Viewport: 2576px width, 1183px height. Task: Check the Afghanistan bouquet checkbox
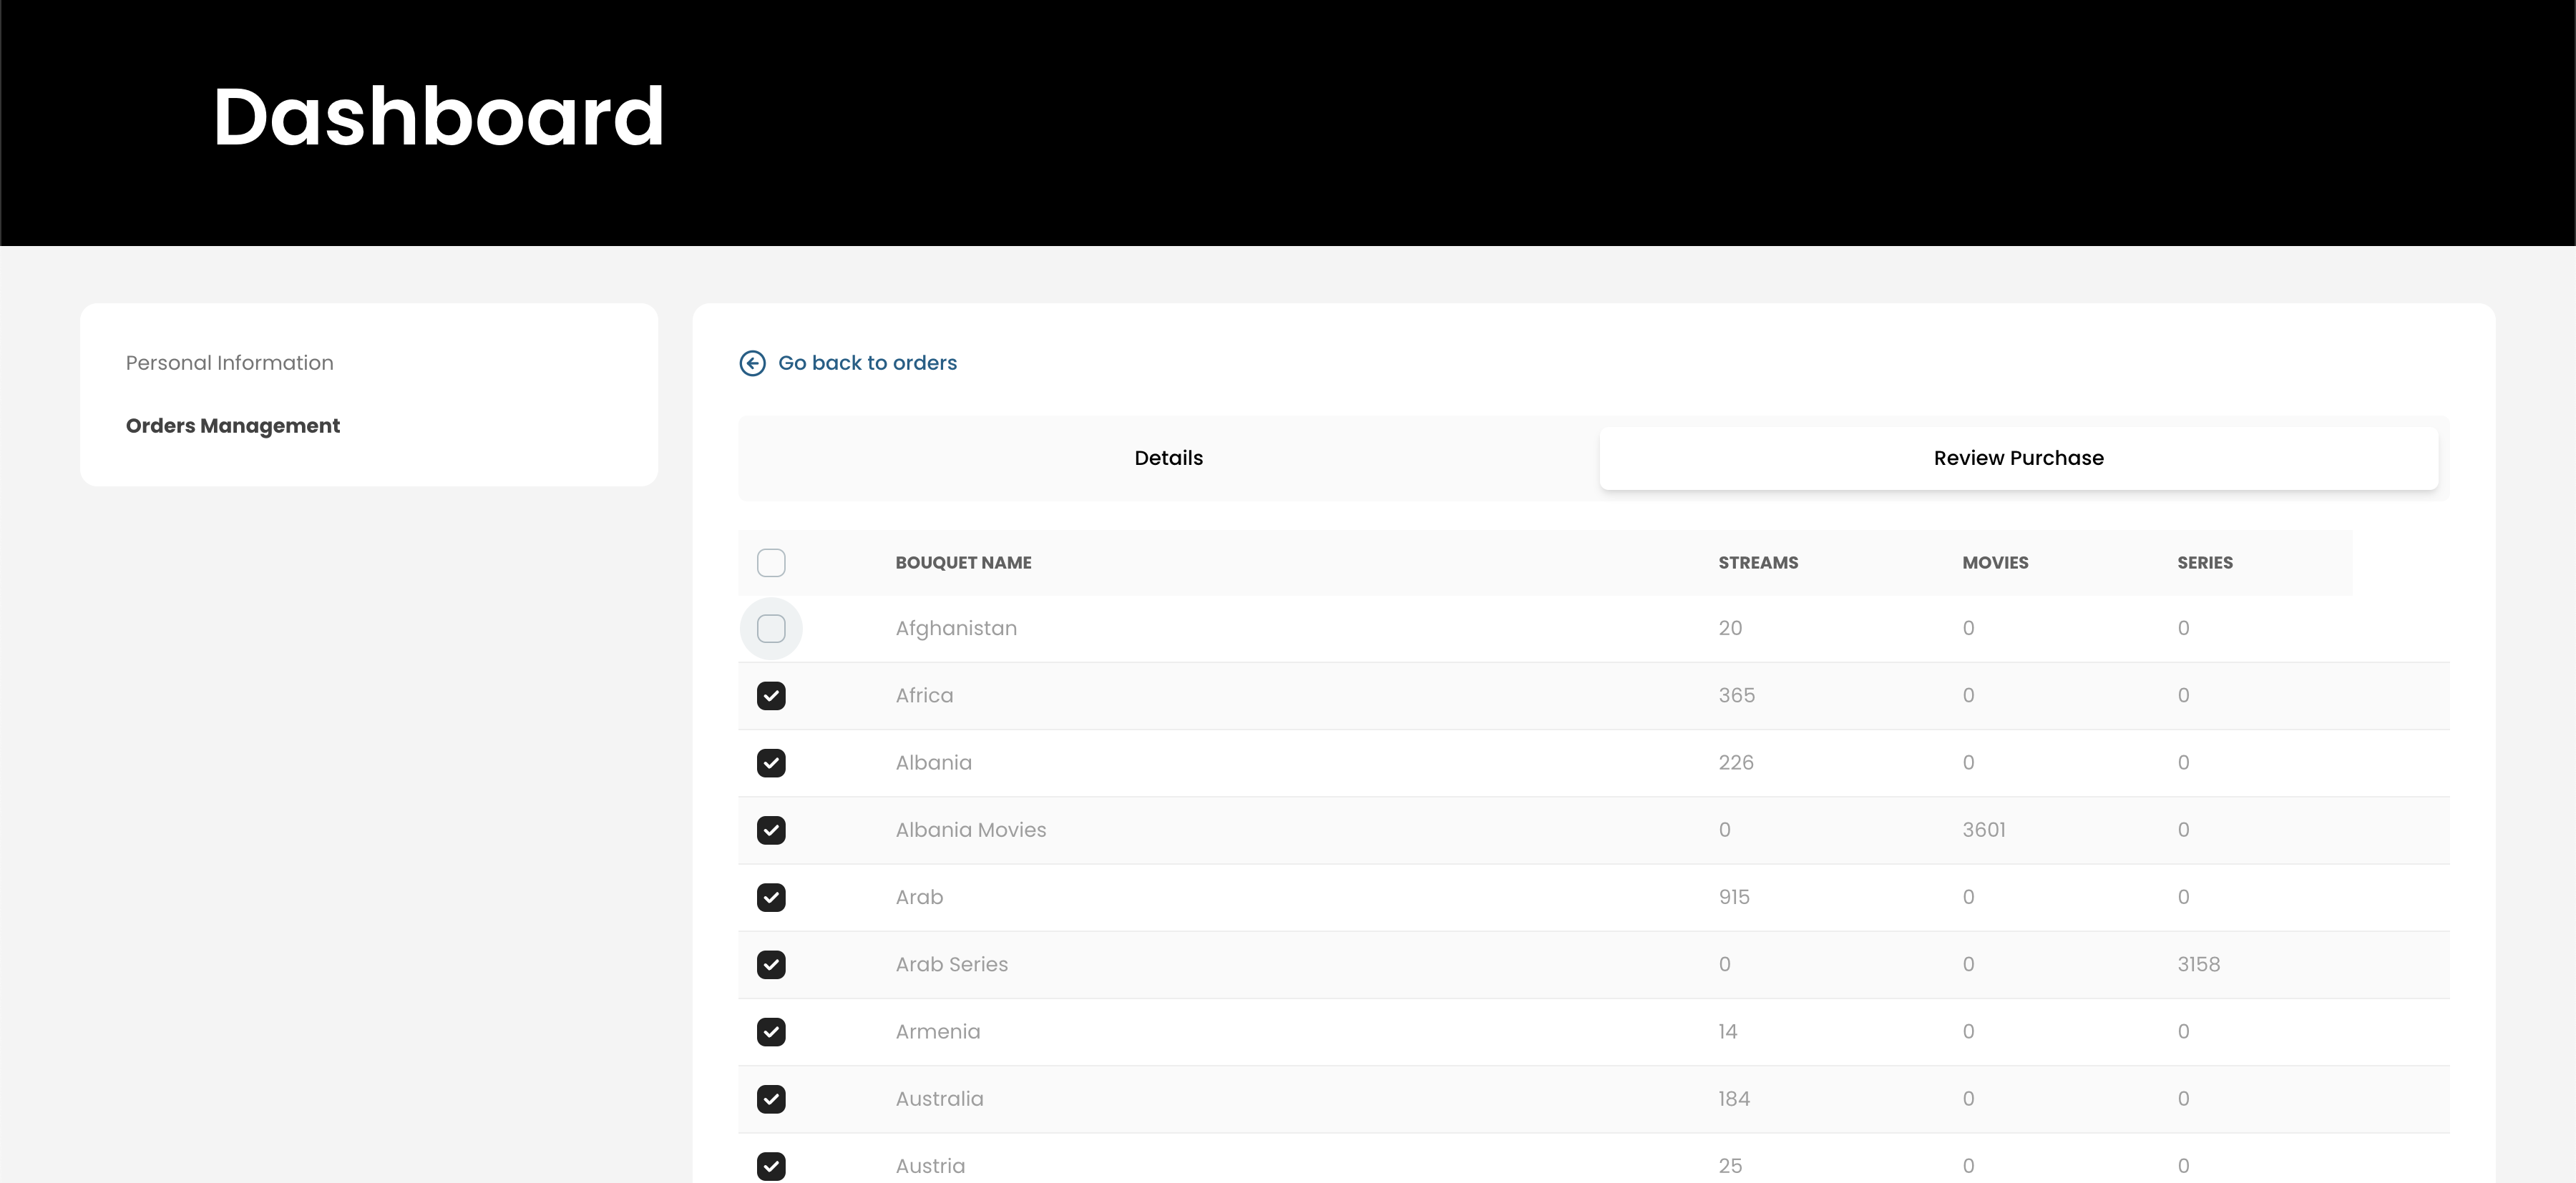[771, 629]
